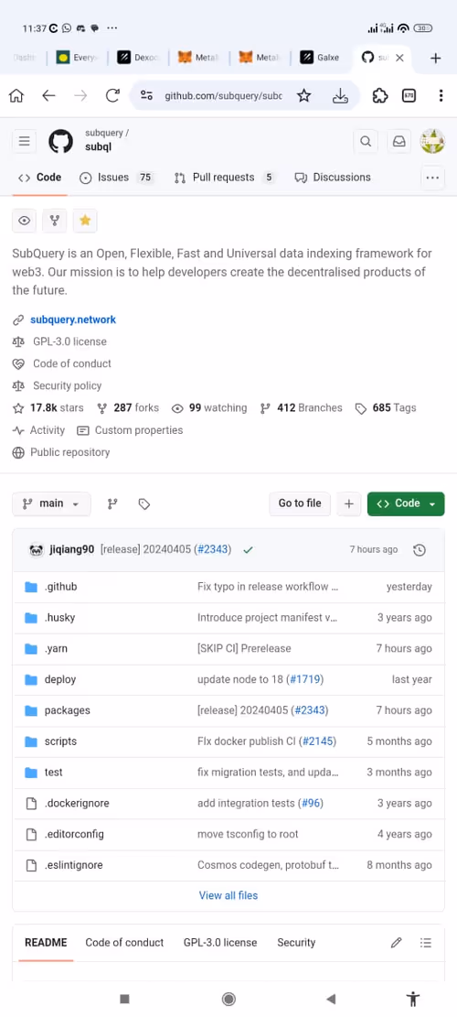Open commit history clock icon
The height and width of the screenshot is (1017, 457).
point(420,550)
